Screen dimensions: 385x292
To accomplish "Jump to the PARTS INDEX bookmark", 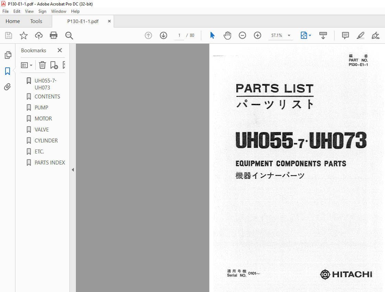I will coord(49,163).
